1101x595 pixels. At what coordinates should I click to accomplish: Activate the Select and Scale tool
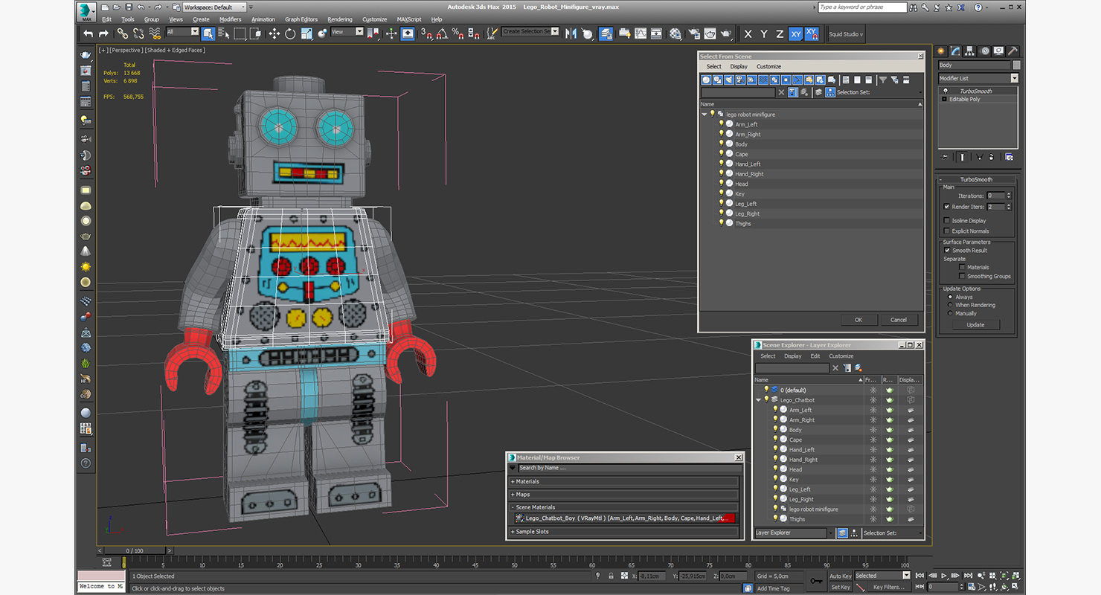(x=306, y=33)
